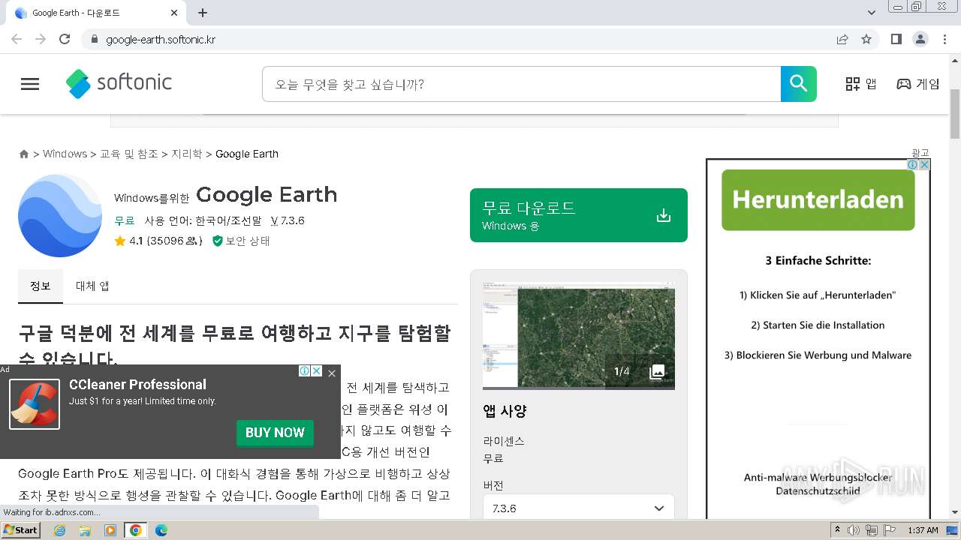
Task: Open tab search chevron in title bar
Action: click(x=872, y=13)
